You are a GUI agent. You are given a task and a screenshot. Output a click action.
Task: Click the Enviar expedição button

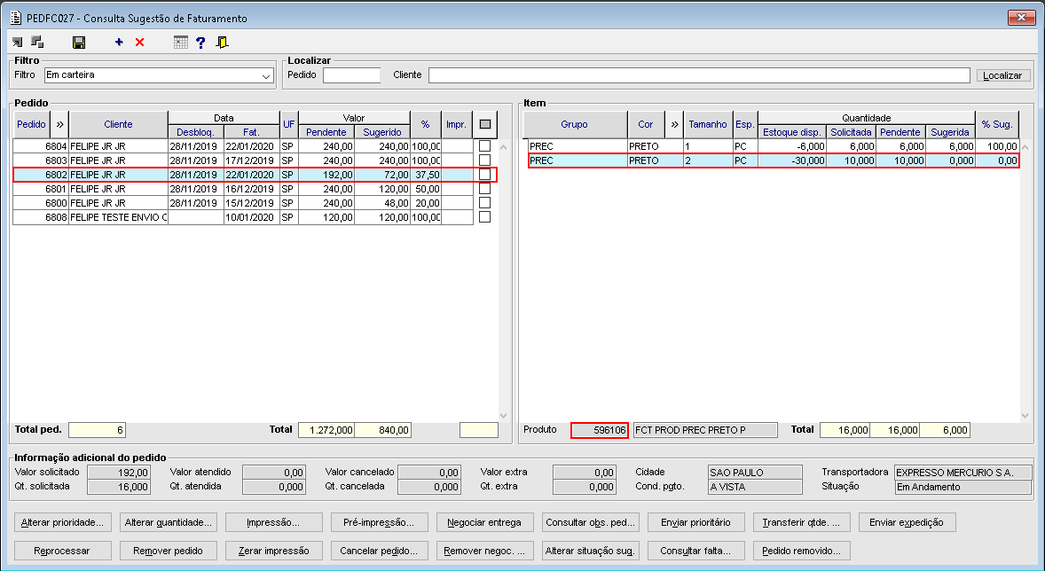(907, 522)
